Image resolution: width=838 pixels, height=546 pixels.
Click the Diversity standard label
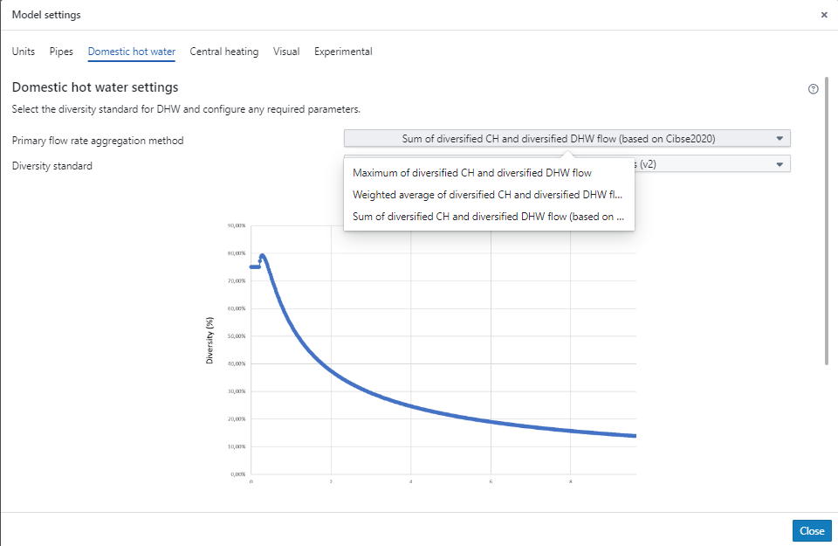(x=52, y=165)
